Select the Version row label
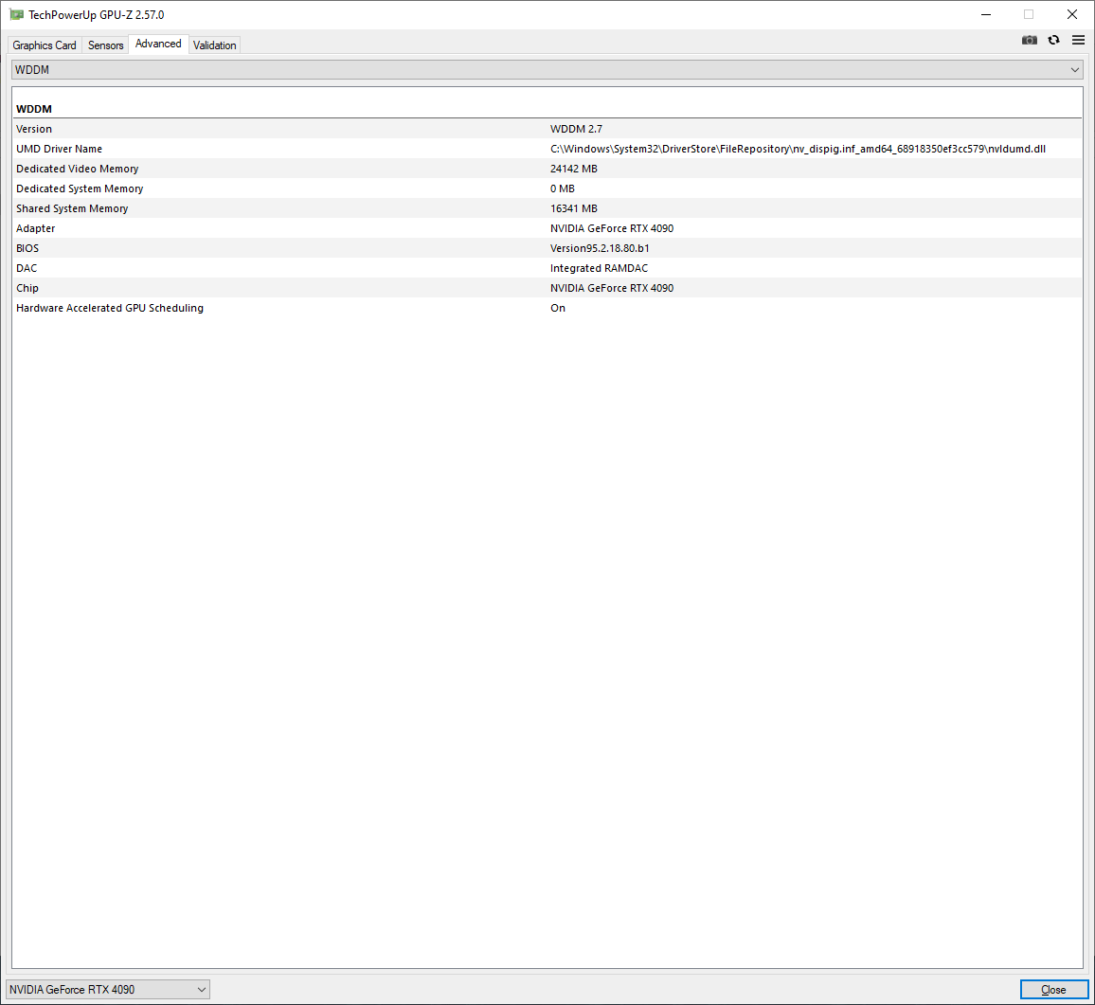Image resolution: width=1095 pixels, height=1005 pixels. pyautogui.click(x=34, y=129)
